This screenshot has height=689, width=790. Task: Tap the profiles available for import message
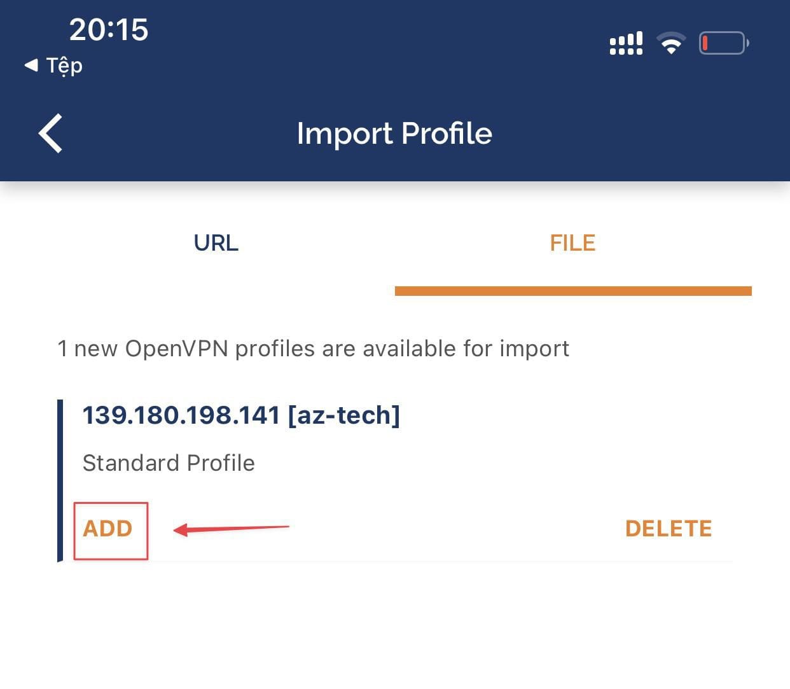pyautogui.click(x=313, y=348)
